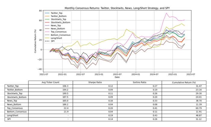This screenshot has height=127, width=211.
Task: Click the Twitter_Bottom table row label
Action: [x=15, y=90]
